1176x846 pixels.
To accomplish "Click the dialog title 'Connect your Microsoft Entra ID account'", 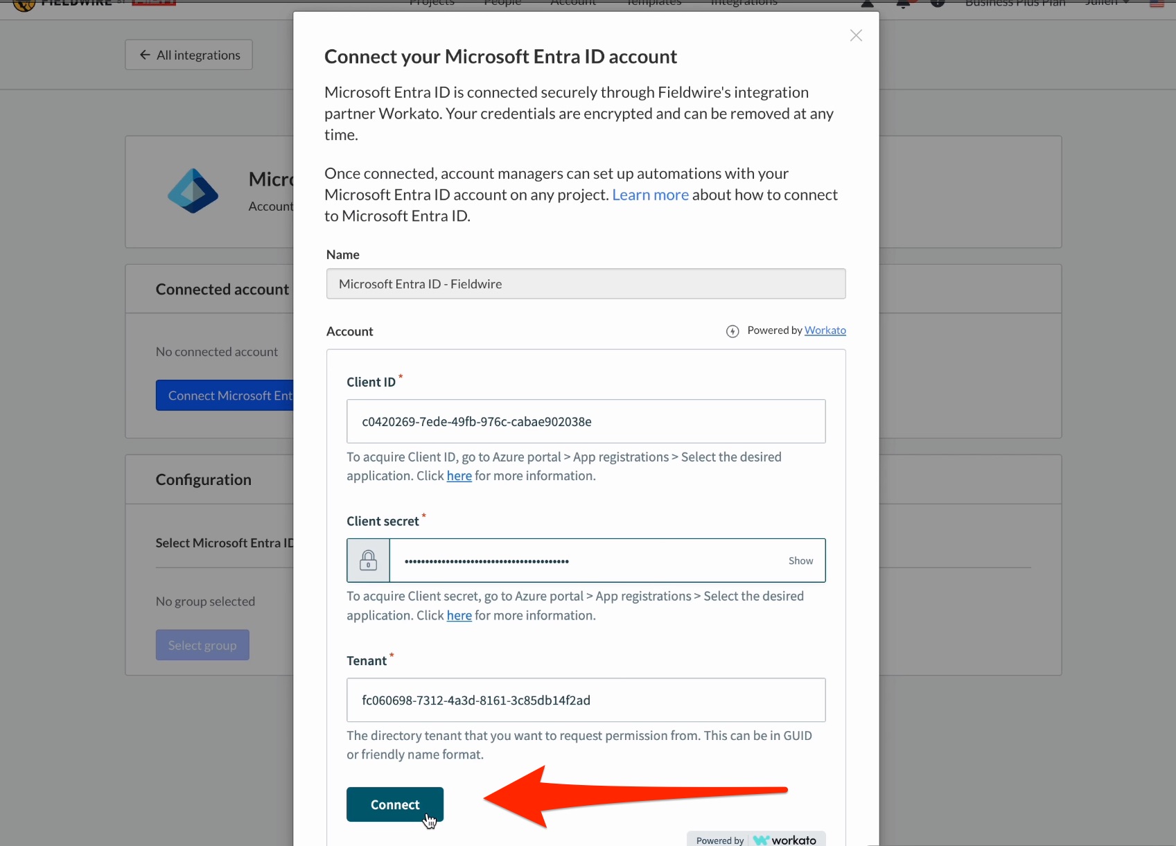I will click(500, 57).
